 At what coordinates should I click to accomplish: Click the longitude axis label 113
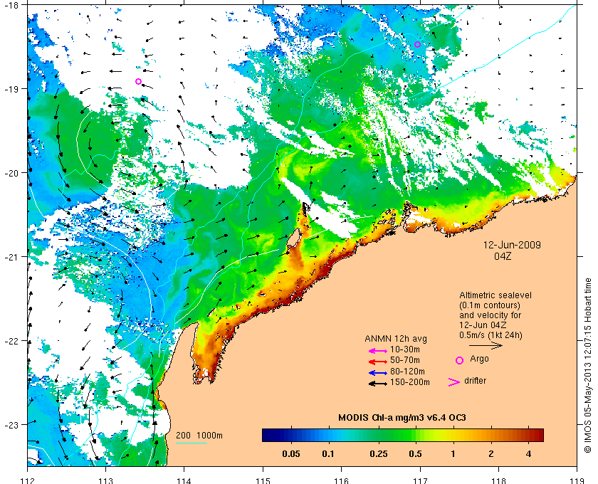105,480
